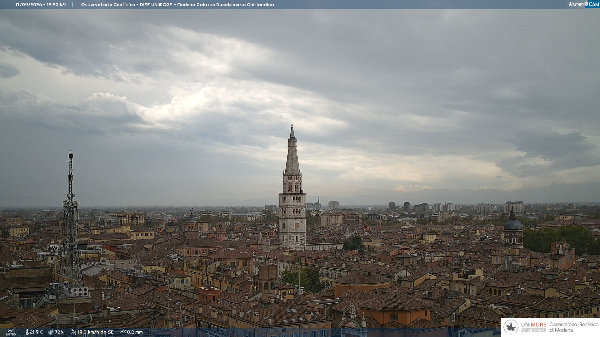600x337 pixels.
Task: Click the UNIMORE round seal emblem
Action: tap(511, 327)
